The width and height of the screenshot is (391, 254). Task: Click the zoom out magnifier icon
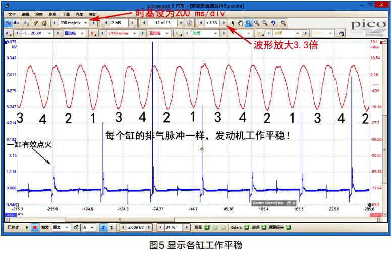[265, 23]
